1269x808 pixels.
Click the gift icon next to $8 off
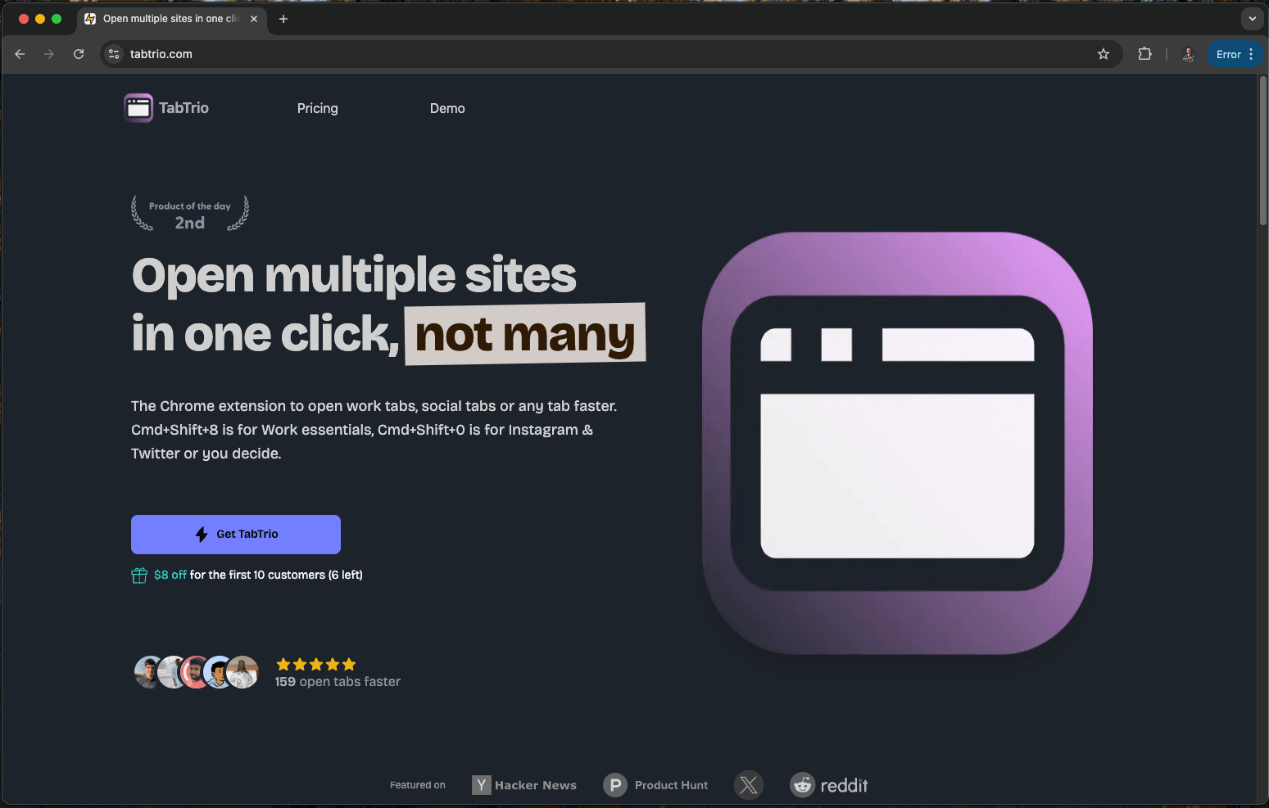139,576
